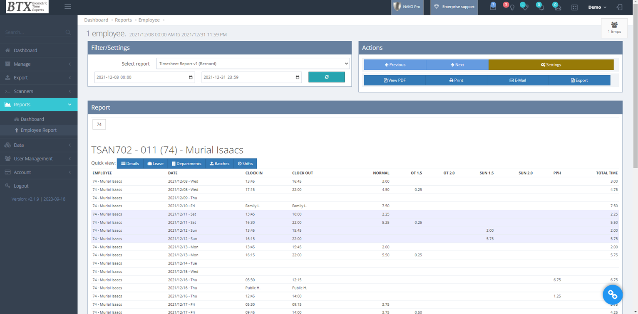
Task: Open the envelope messages icon
Action: pyautogui.click(x=558, y=7)
